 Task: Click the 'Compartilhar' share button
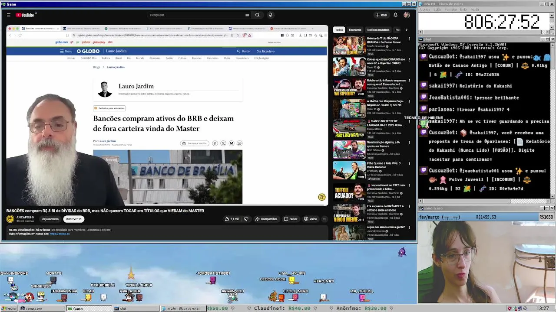click(x=266, y=219)
